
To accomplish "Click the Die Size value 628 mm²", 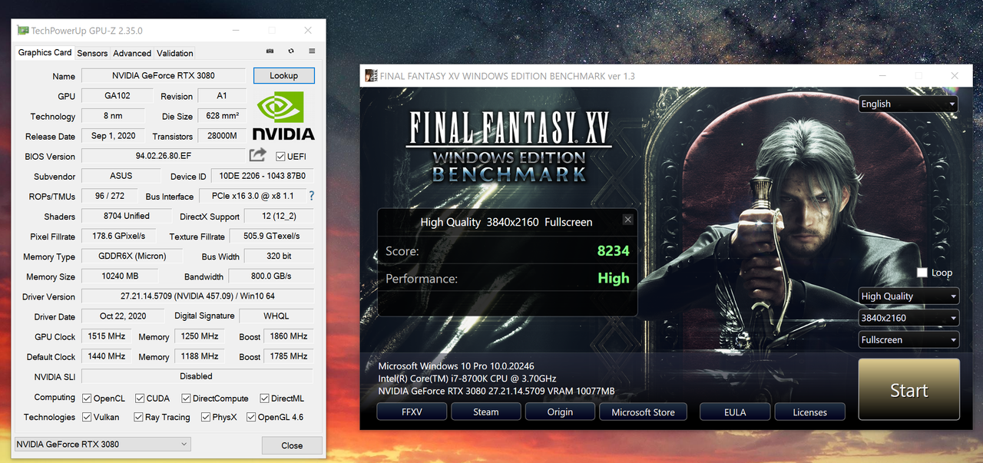I will (223, 116).
